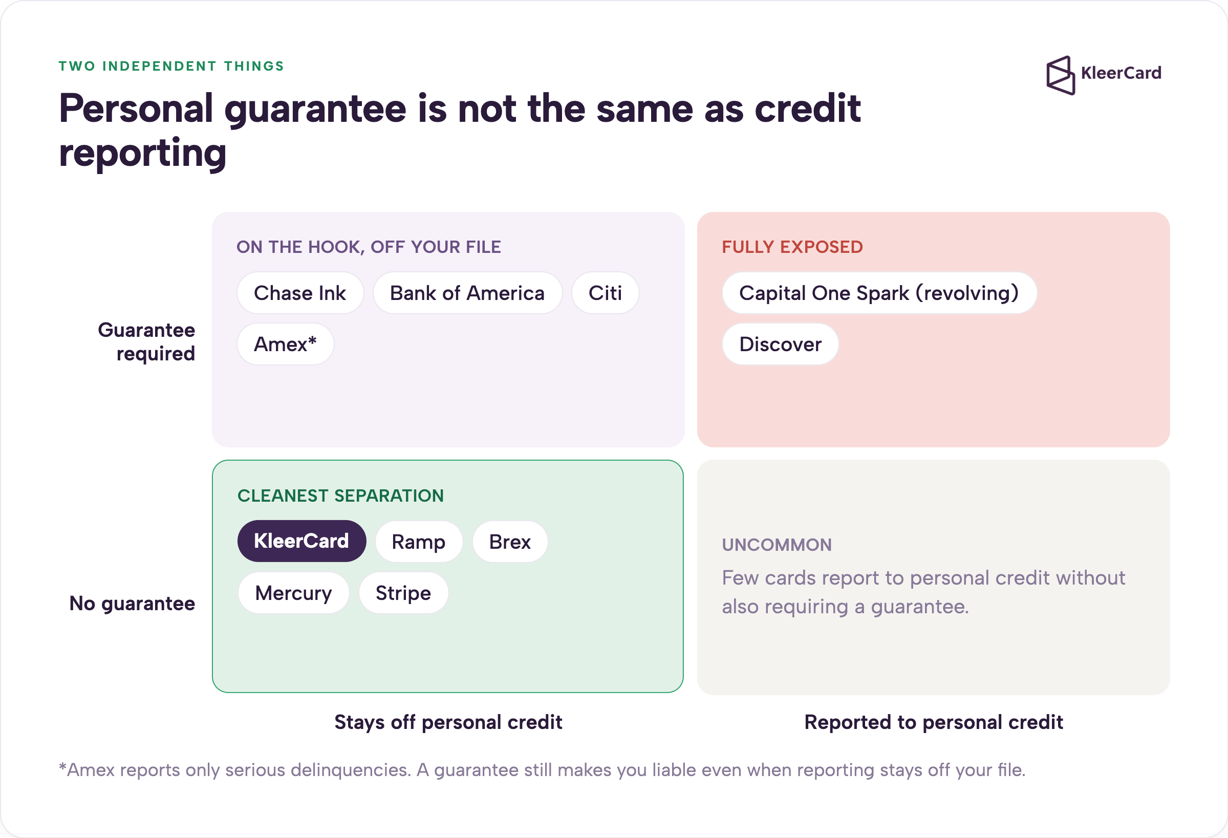
Task: Select the Bank of America pill
Action: (x=467, y=293)
